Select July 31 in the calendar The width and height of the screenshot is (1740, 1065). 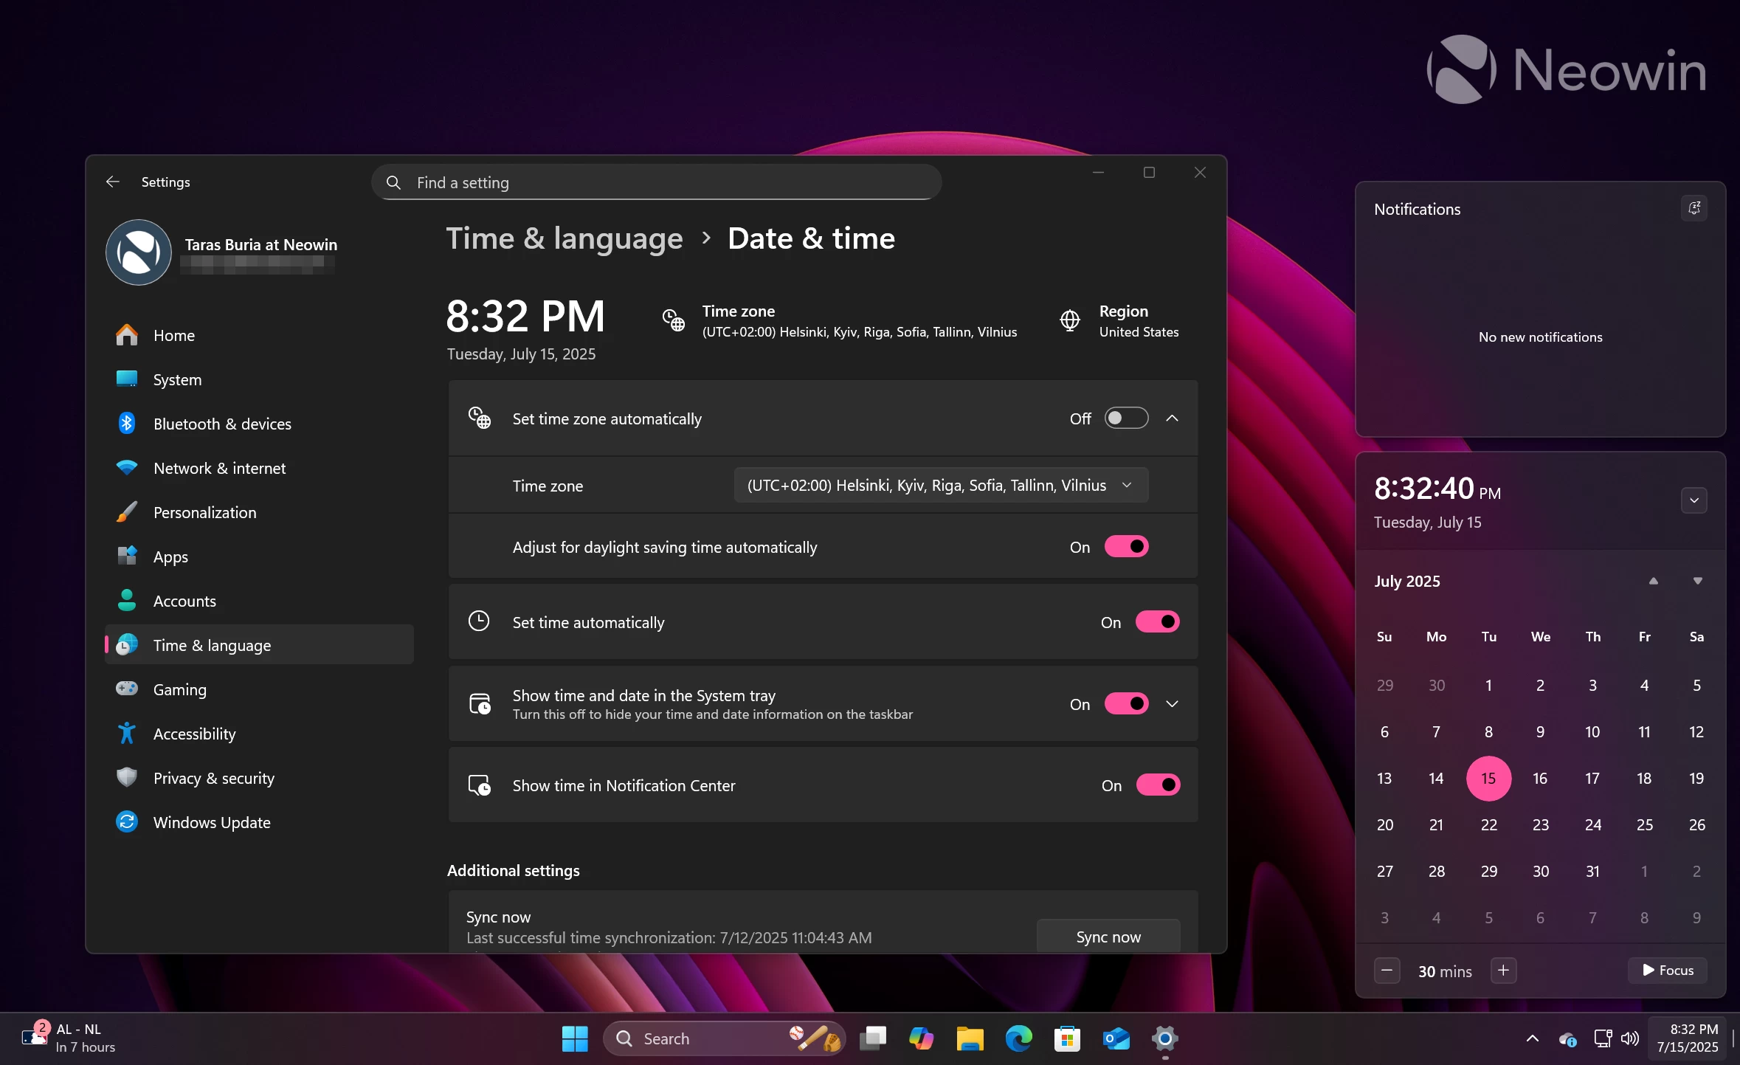click(1592, 871)
